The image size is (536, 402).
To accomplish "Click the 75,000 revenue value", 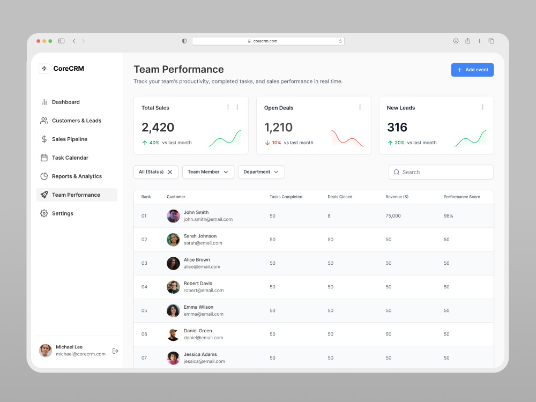I will (393, 216).
